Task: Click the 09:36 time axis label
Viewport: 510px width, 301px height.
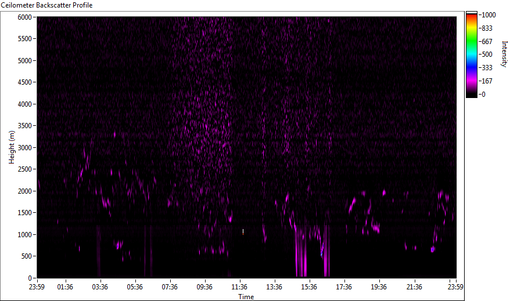Action: (x=204, y=287)
